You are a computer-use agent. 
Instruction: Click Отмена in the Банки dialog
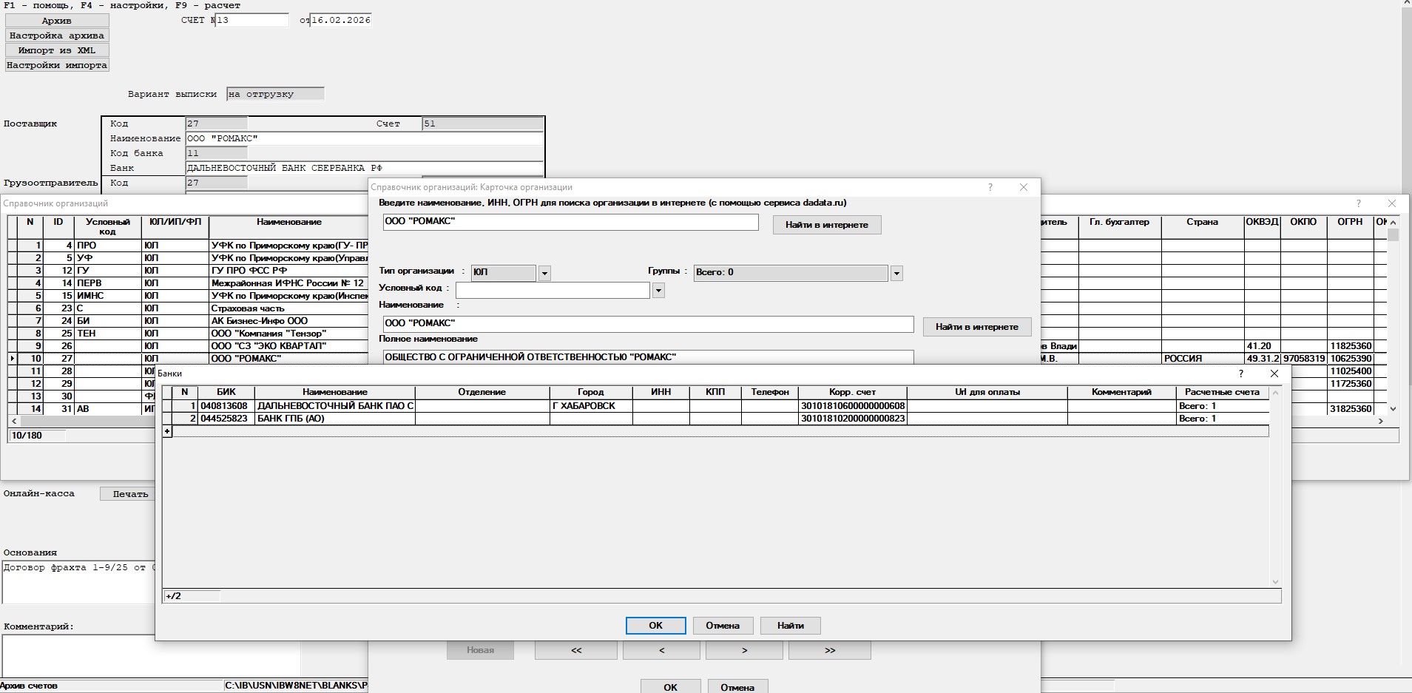click(x=722, y=626)
